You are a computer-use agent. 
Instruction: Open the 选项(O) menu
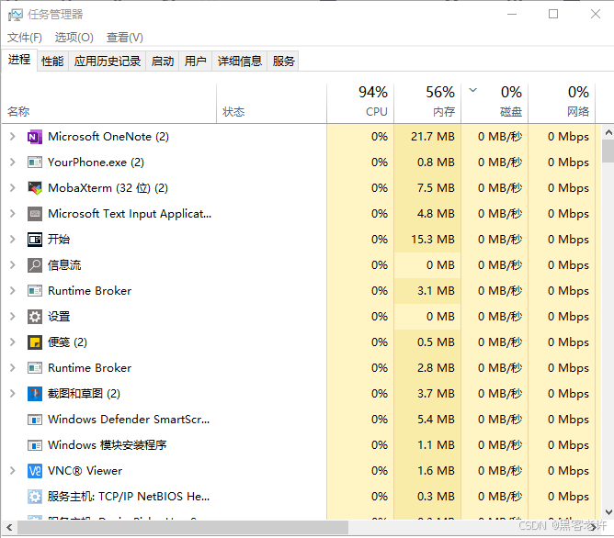(74, 38)
